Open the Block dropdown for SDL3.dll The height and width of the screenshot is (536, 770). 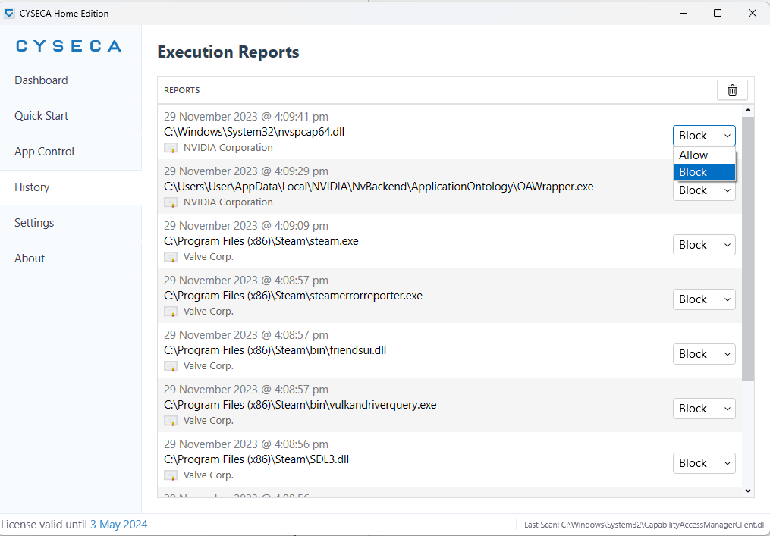pyautogui.click(x=704, y=463)
